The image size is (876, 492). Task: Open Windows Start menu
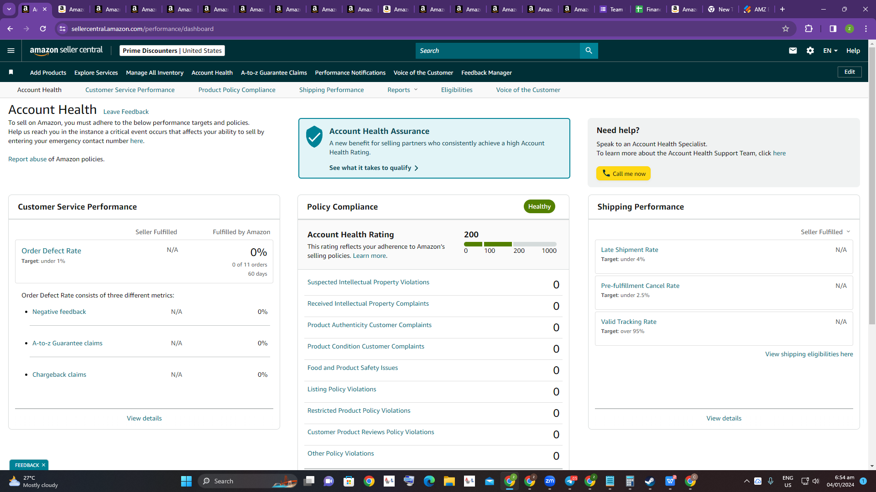186,481
